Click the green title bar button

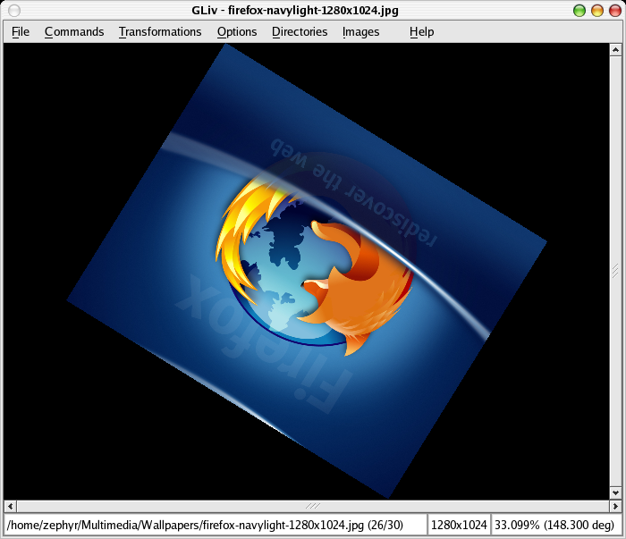579,11
